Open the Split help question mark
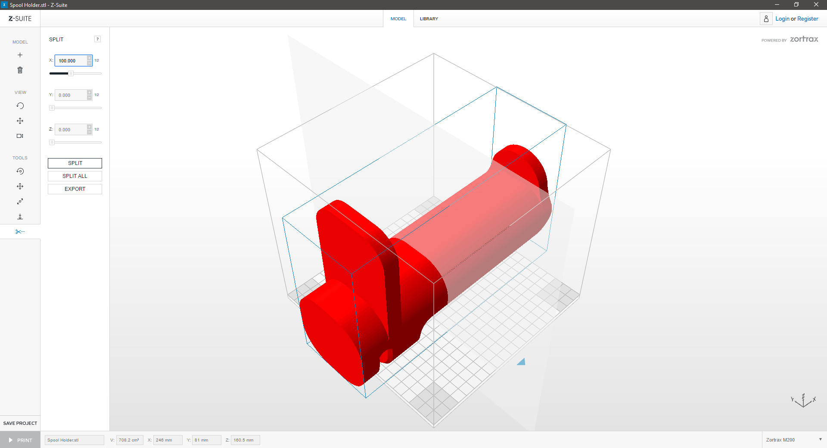Image resolution: width=827 pixels, height=448 pixels. 98,39
